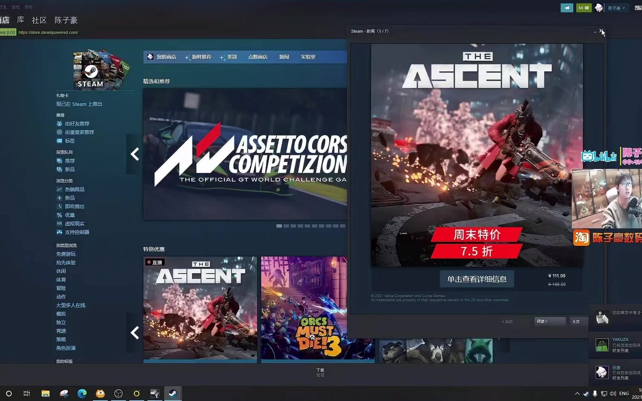Browse the 模拟 simulation category
This screenshot has height=401, width=642.
[61, 314]
